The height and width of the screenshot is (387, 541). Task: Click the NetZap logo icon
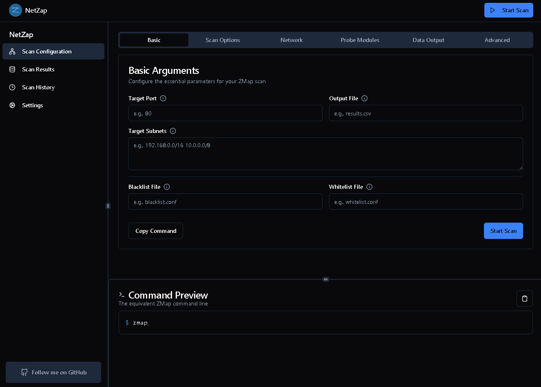15,10
